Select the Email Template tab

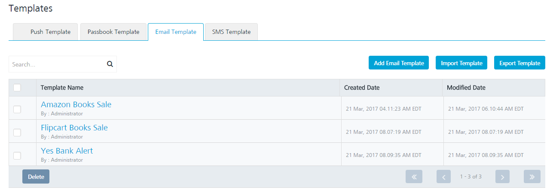(176, 32)
